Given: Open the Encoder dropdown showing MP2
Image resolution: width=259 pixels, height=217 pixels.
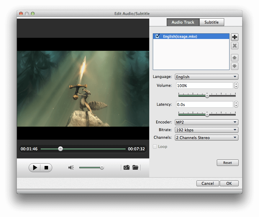Looking at the screenshot, I should tap(206, 122).
